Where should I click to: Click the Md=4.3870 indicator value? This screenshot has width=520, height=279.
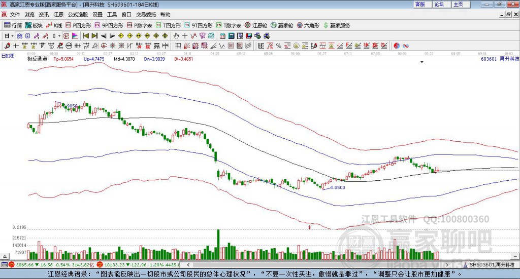coord(124,59)
